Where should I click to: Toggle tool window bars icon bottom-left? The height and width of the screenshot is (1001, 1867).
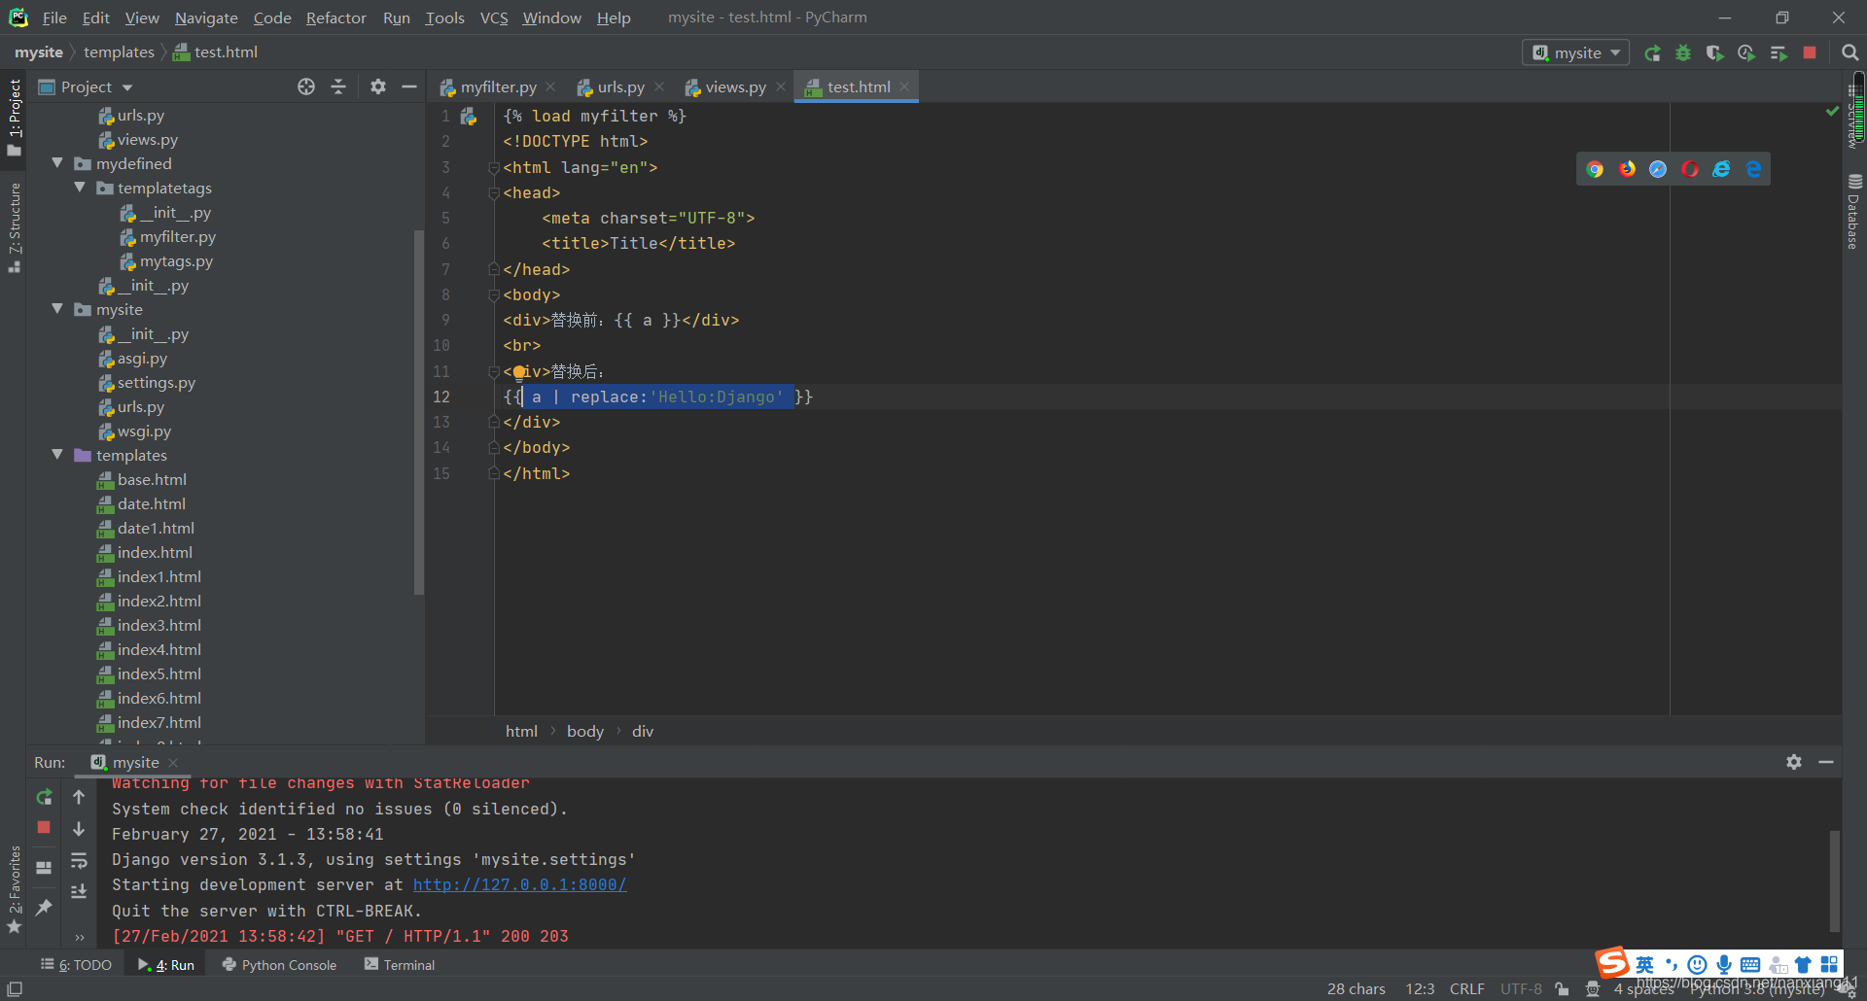15,989
